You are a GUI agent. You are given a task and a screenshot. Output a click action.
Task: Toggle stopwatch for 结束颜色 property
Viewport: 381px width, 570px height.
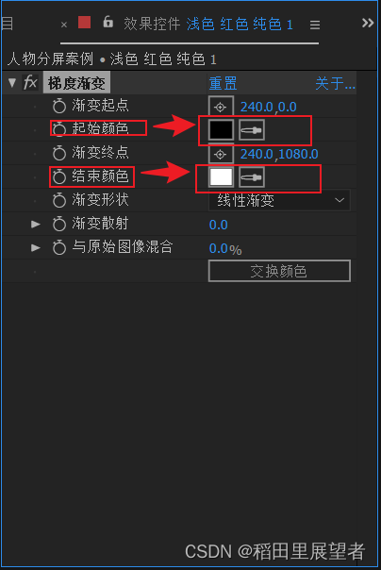[58, 177]
